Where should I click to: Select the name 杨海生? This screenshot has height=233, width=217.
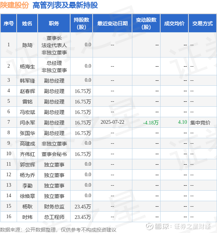coord(27,67)
